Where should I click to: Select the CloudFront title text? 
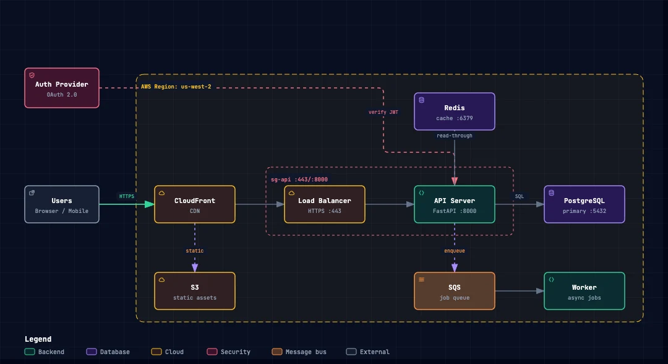195,201
